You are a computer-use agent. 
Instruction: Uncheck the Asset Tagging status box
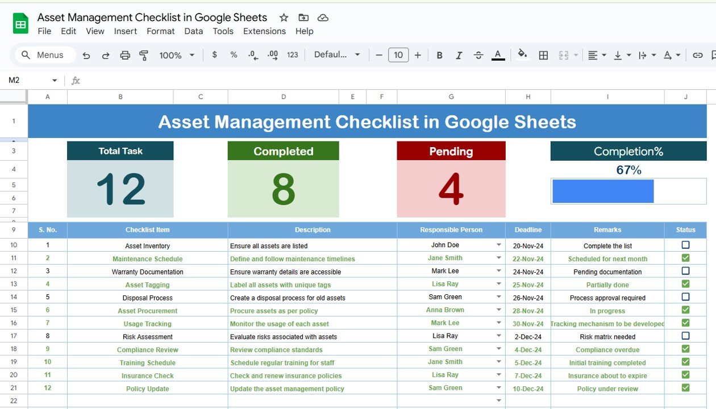pos(685,284)
